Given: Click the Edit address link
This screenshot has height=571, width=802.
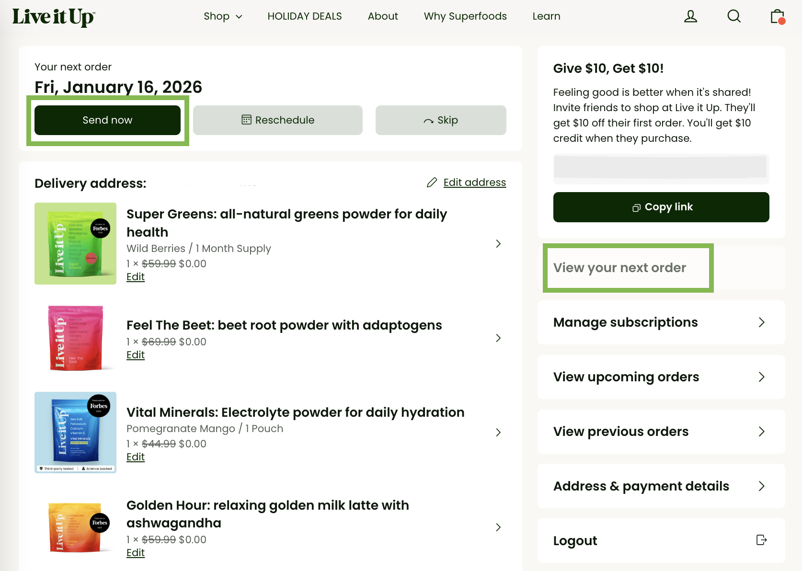Looking at the screenshot, I should 474,183.
